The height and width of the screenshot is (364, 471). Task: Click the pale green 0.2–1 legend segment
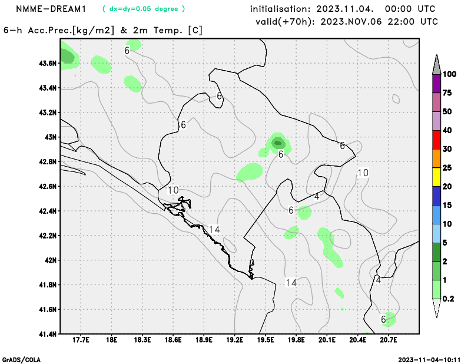pyautogui.click(x=436, y=289)
